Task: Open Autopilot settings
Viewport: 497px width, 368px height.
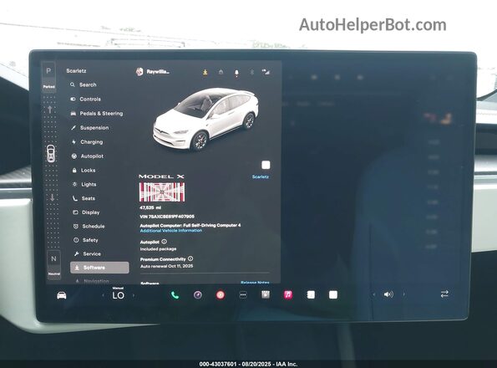Action: tap(88, 156)
